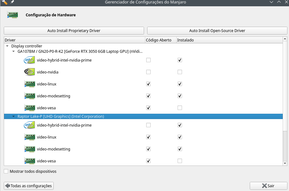Image resolution: width=289 pixels, height=191 pixels.
Task: Toggle Instalado checkbox for video-hybrid-intel-nvidia-prime under Raptor Lake-P
Action: pos(180,125)
